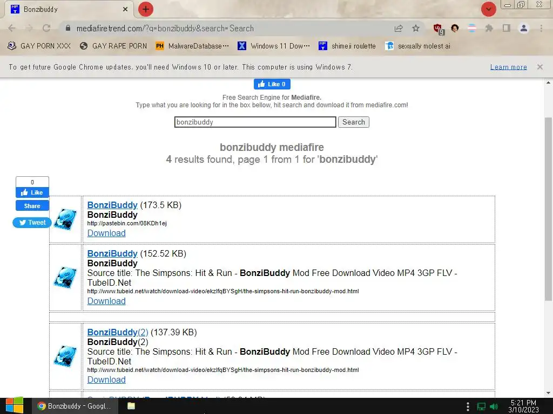Click the scrollbar up arrow

click(548, 82)
